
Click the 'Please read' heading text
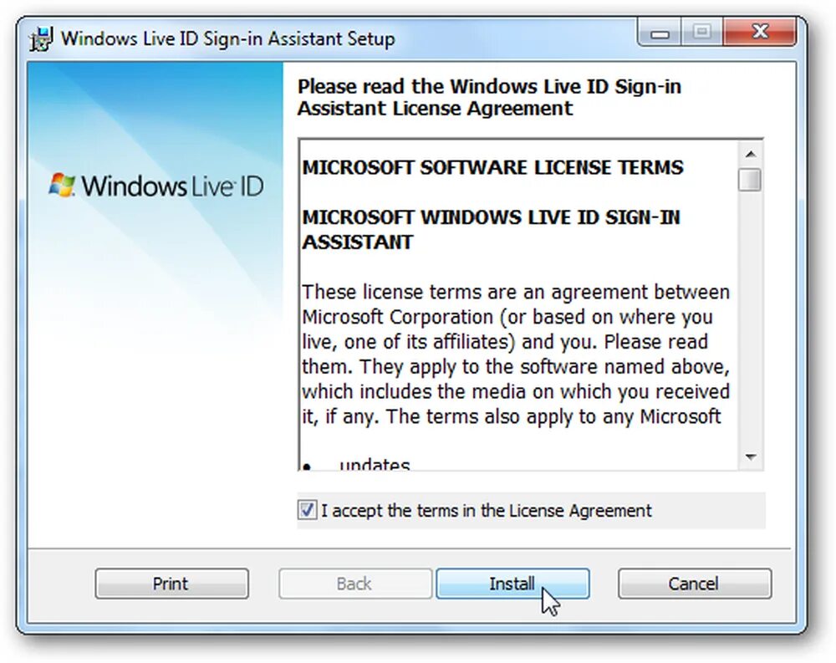tap(489, 97)
